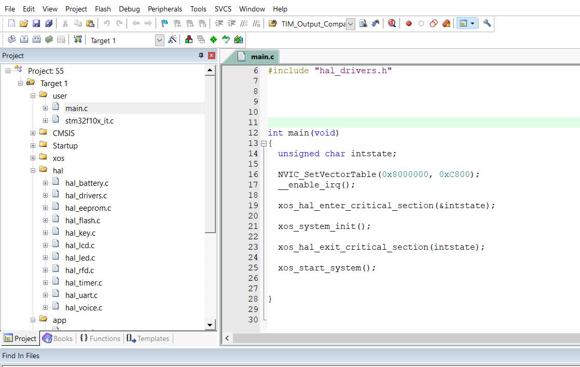
Task: Expand the CMSIS folder
Action: pos(33,133)
